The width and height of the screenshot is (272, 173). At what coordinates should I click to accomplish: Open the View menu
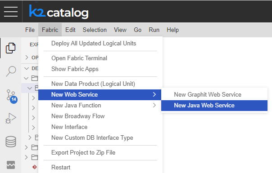point(120,30)
